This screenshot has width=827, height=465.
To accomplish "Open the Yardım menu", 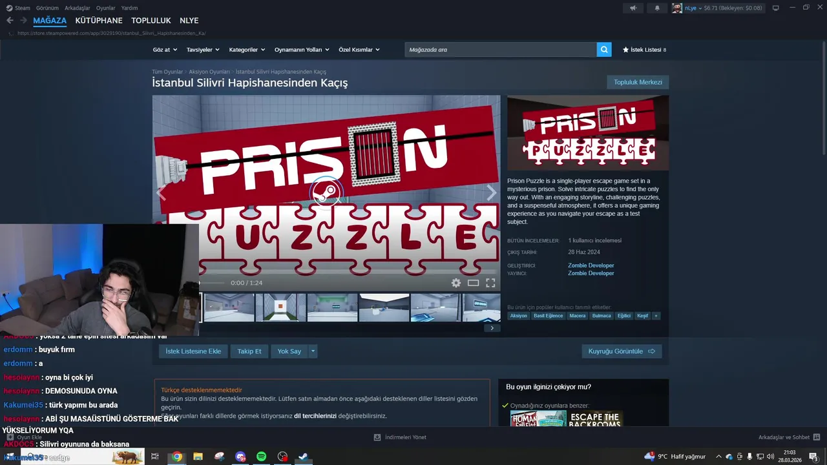I will [129, 8].
